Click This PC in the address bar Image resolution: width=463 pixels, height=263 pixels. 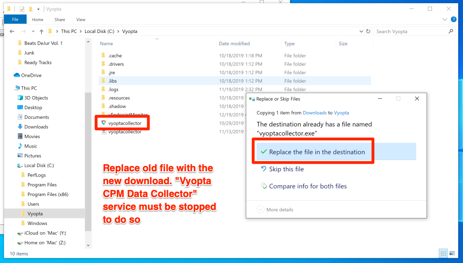tap(69, 31)
